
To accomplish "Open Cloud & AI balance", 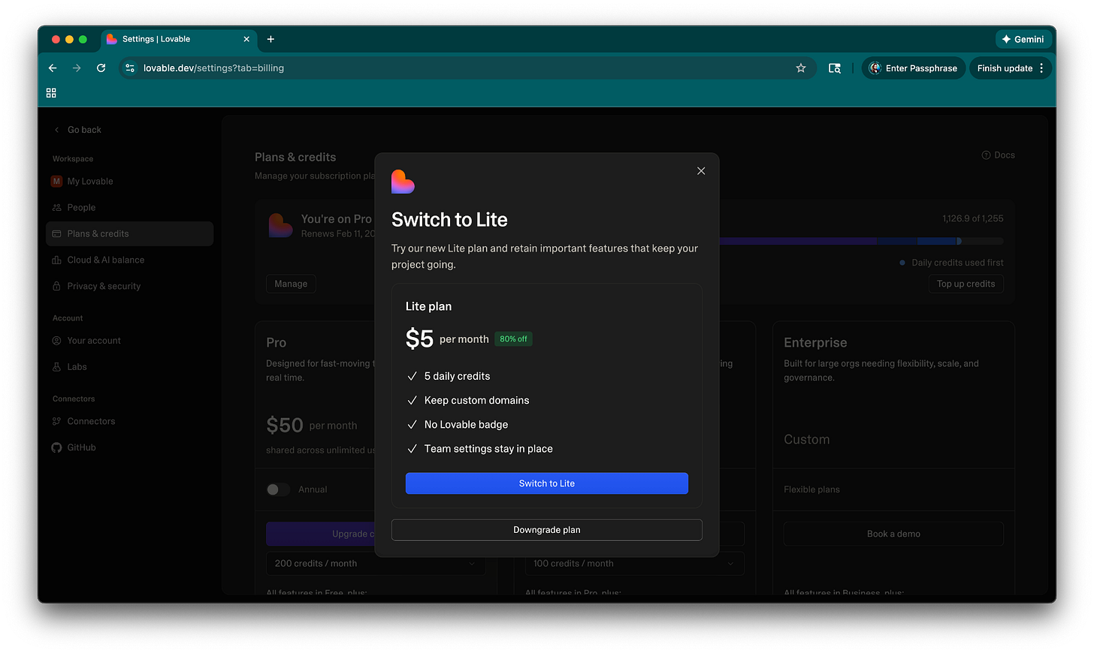I will pyautogui.click(x=129, y=260).
